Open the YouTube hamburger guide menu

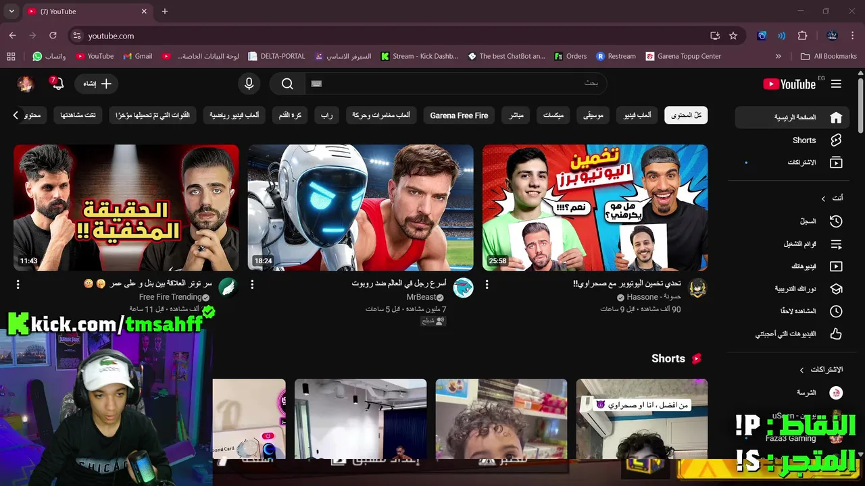(x=836, y=84)
